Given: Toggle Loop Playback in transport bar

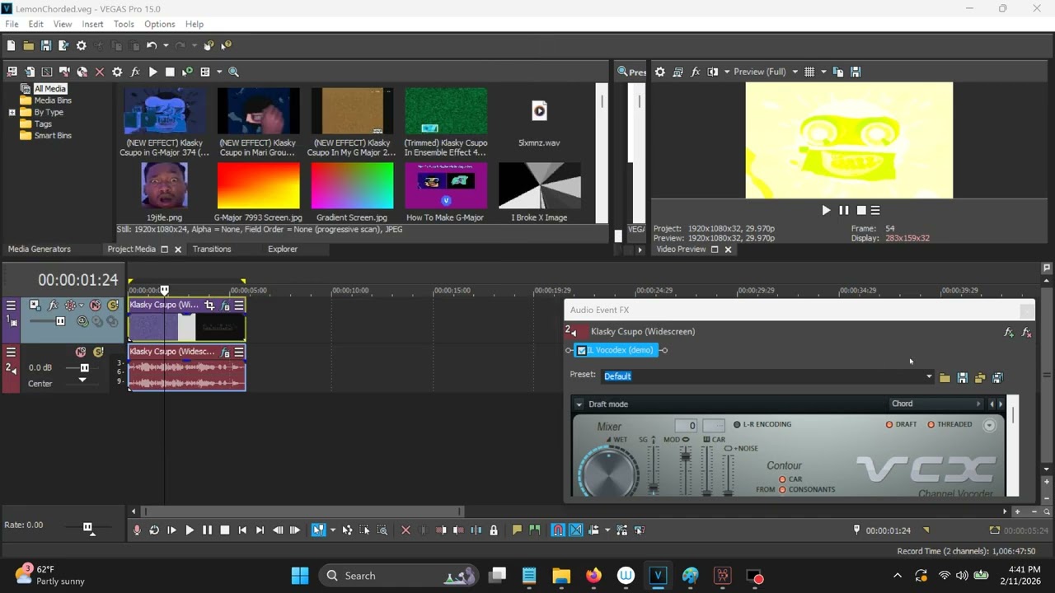Looking at the screenshot, I should [154, 530].
